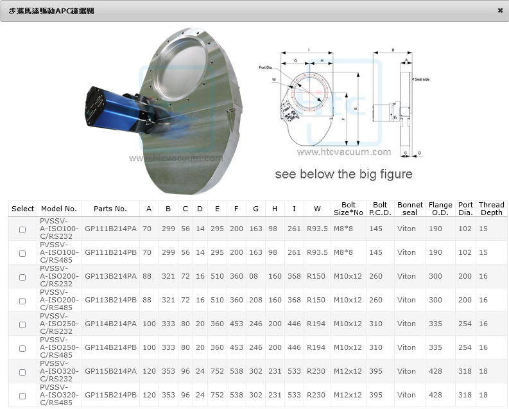Click the Parts No. column header

110,209
